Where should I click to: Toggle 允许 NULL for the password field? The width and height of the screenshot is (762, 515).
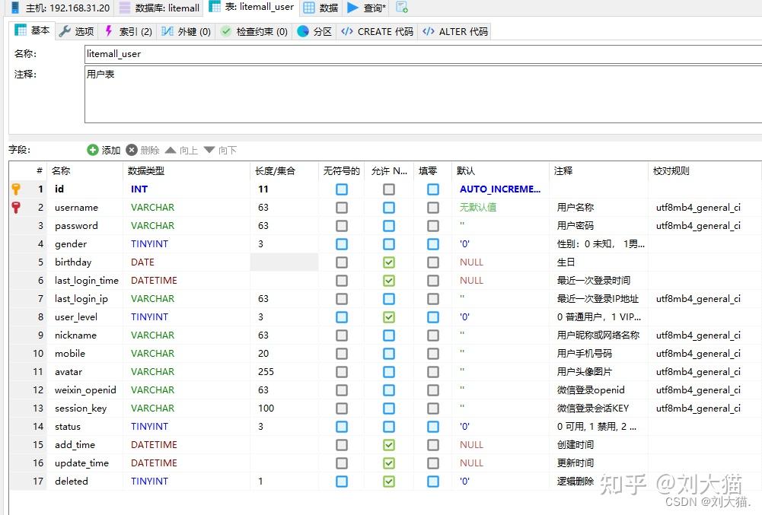pyautogui.click(x=389, y=225)
